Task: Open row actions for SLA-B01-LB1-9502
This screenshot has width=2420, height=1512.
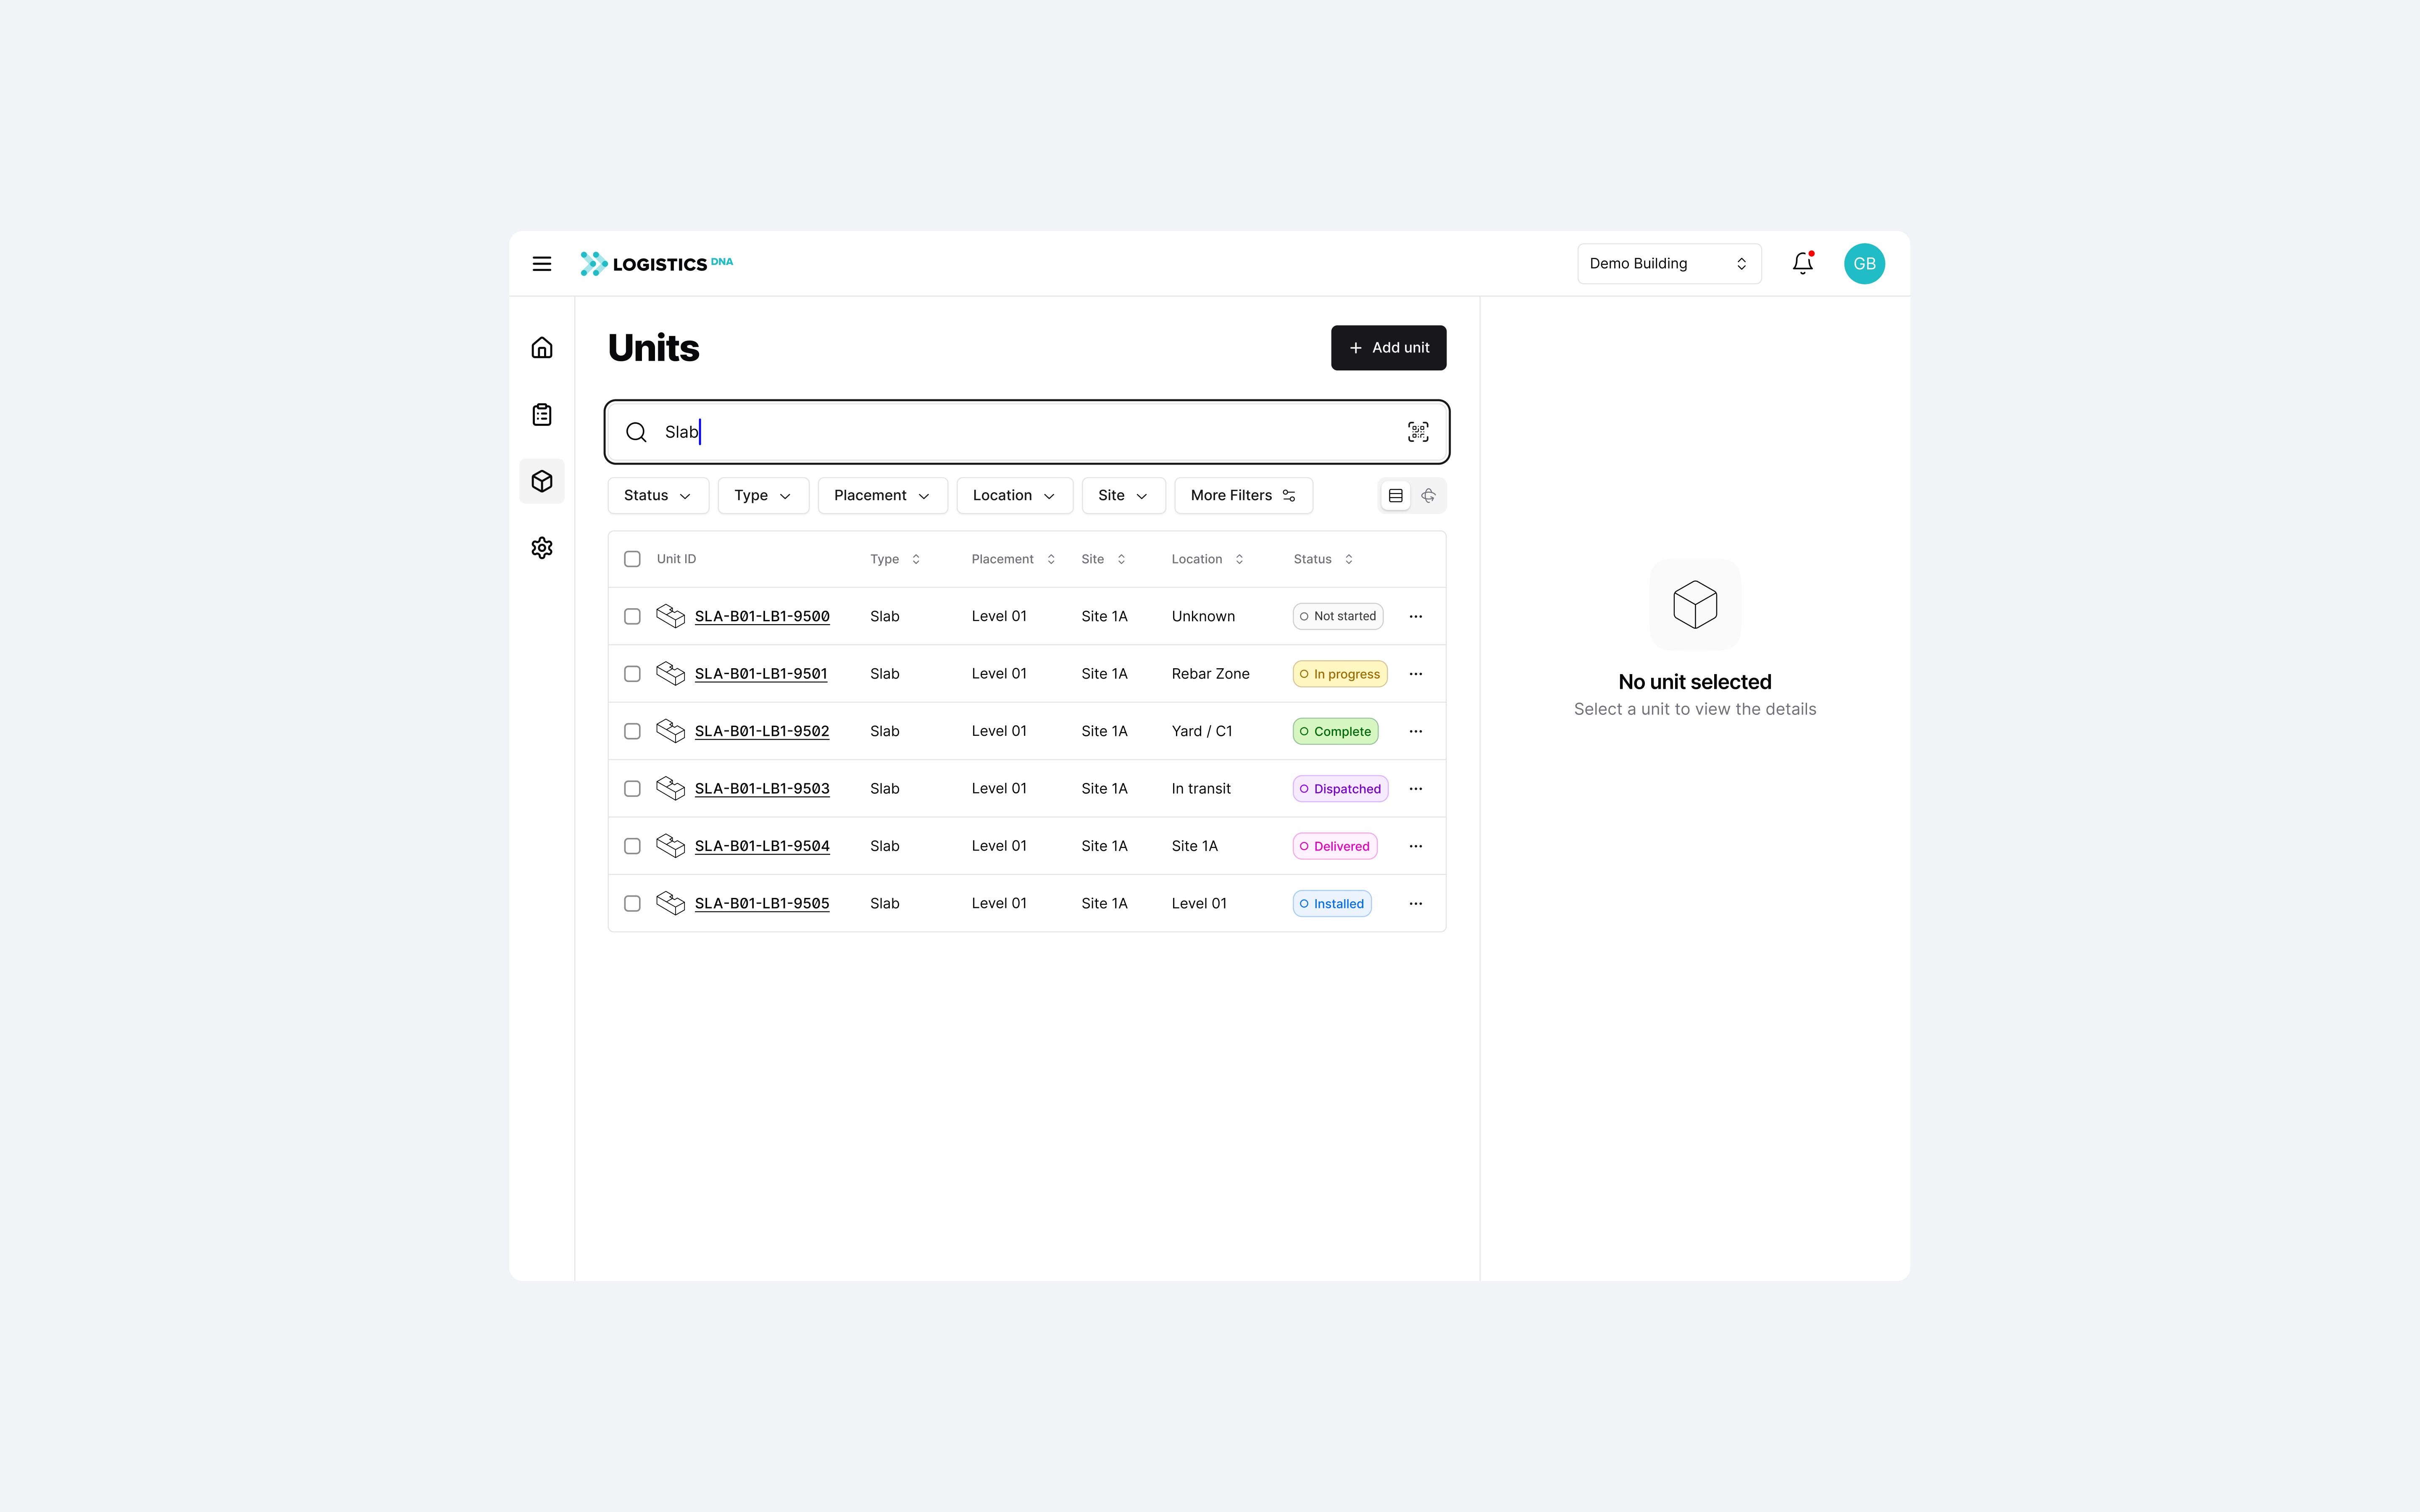Action: tap(1415, 731)
